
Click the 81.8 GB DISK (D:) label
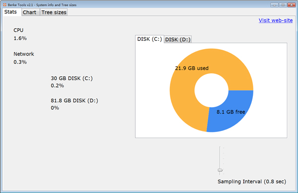74,100
